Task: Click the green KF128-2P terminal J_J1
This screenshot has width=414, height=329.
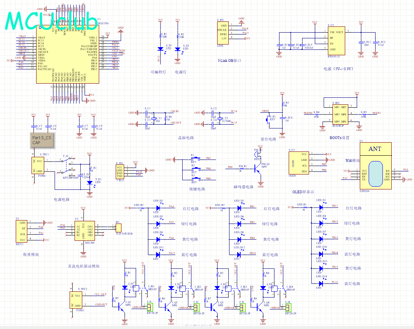Action: tap(150, 308)
